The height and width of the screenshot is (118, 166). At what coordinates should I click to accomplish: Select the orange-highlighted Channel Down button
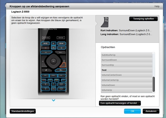click(63, 65)
